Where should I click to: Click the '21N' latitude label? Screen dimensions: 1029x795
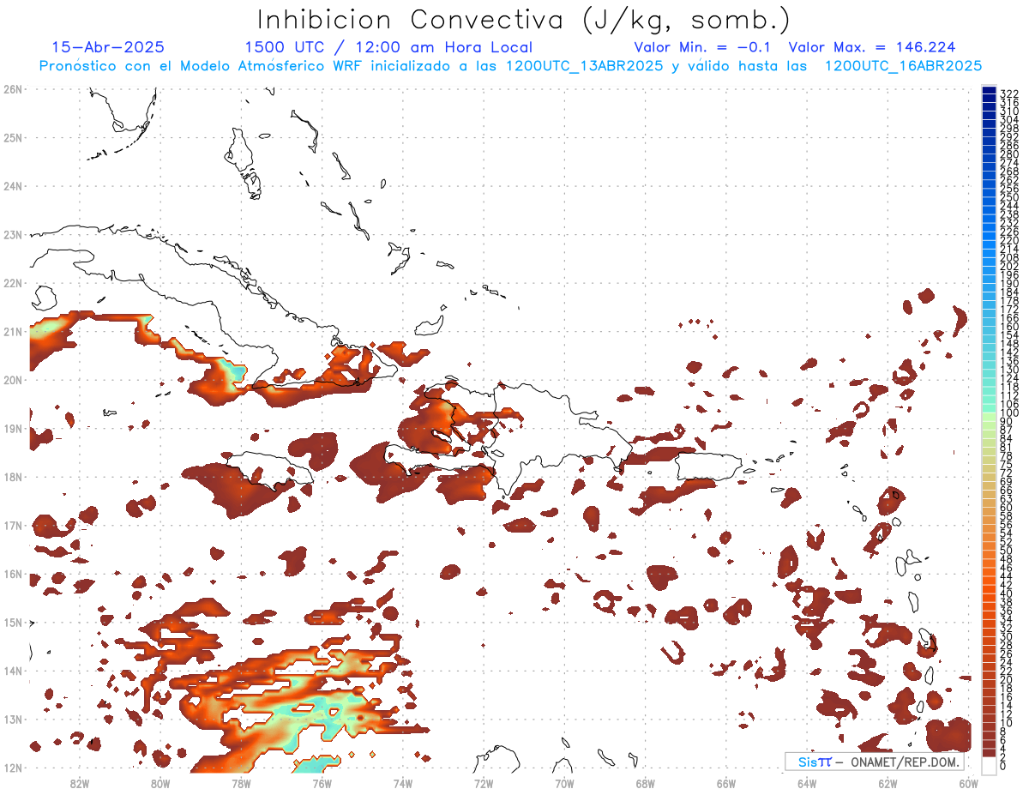point(13,331)
